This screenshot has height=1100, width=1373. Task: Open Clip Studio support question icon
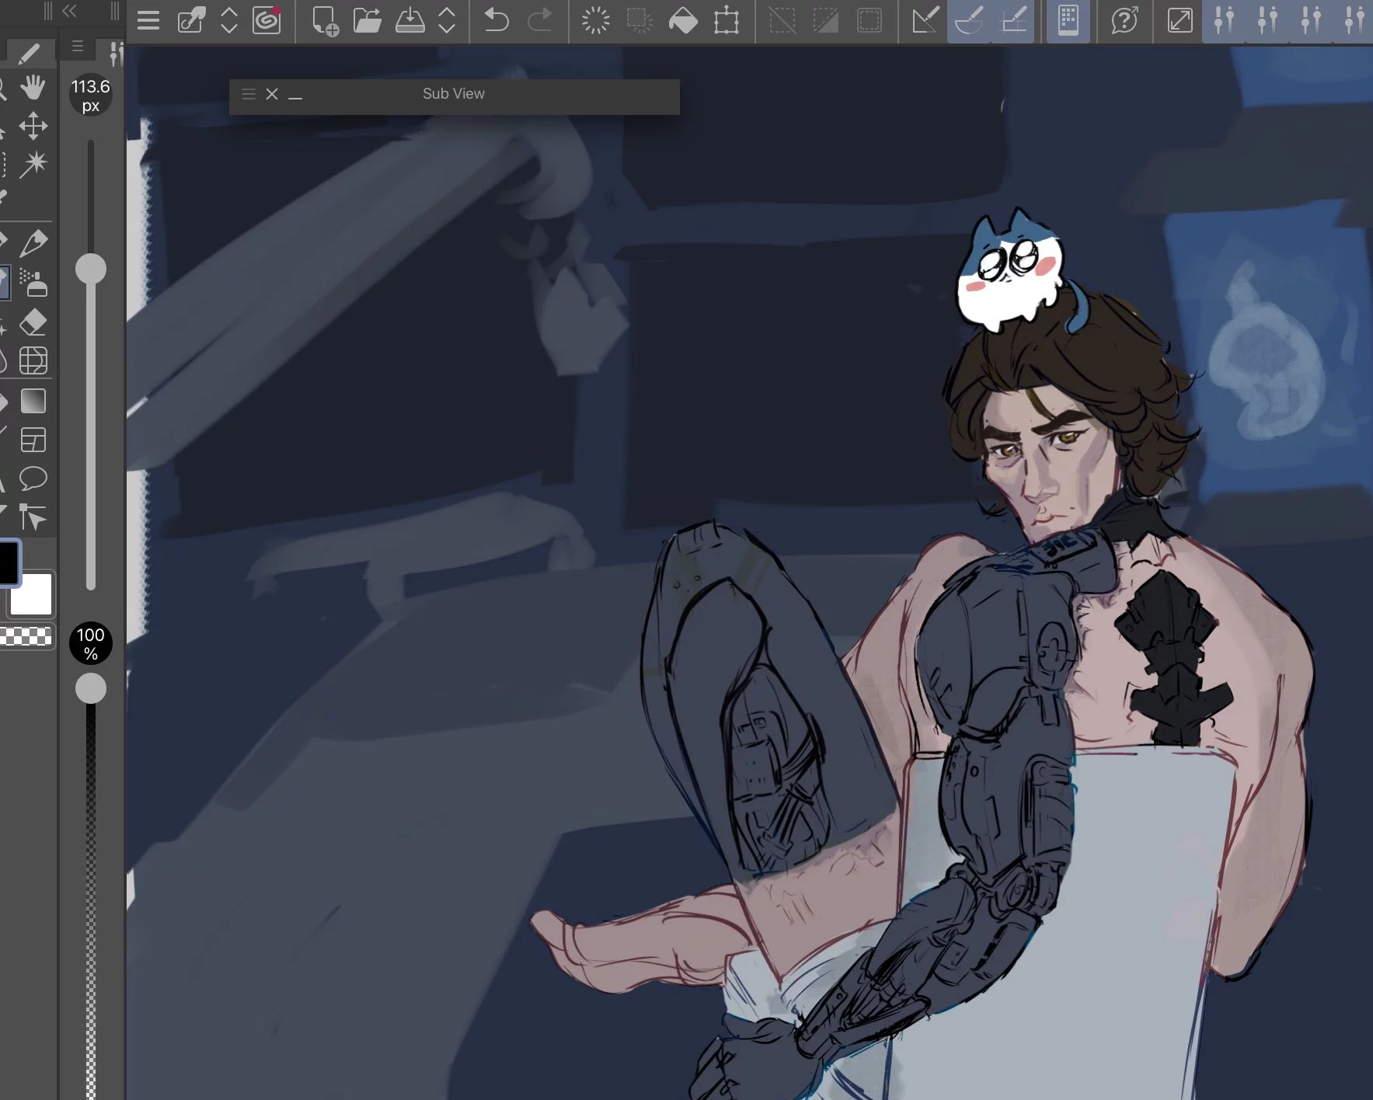click(x=1124, y=20)
